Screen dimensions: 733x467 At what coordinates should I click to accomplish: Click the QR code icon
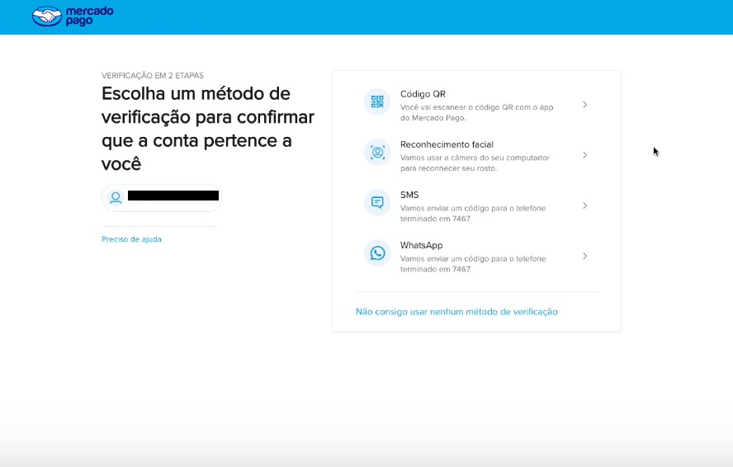[x=377, y=101]
